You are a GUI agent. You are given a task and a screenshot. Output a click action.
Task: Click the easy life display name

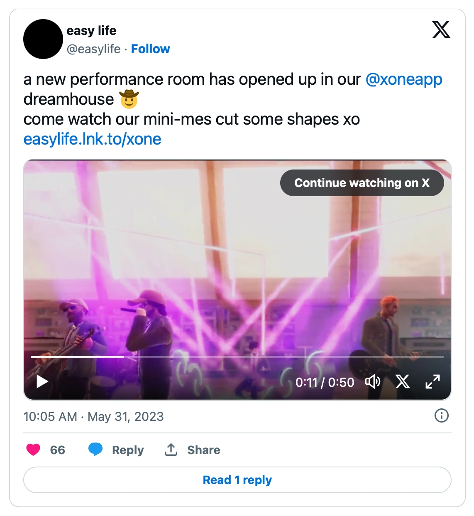point(91,31)
